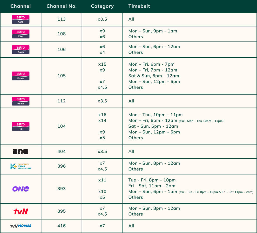Select "Mon - Fri, 7pm - 12am" timebelt
Viewport: 257px width, 233px height.
point(153,70)
